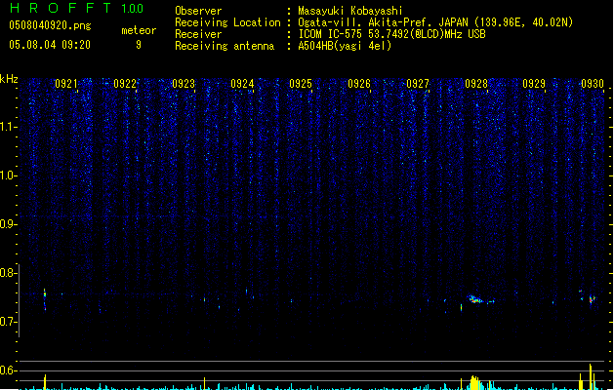
Task: Click the 0922 time marker
Action: tap(125, 84)
